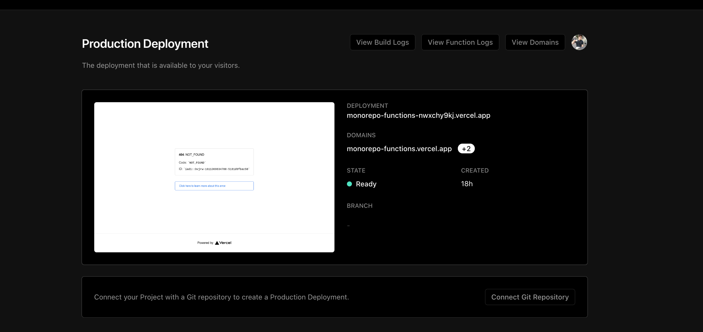The image size is (703, 332).
Task: Click the Connect Git Repository button
Action: coord(530,297)
